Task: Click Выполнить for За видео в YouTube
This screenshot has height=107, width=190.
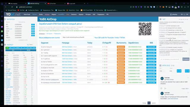Action: click(x=121, y=68)
